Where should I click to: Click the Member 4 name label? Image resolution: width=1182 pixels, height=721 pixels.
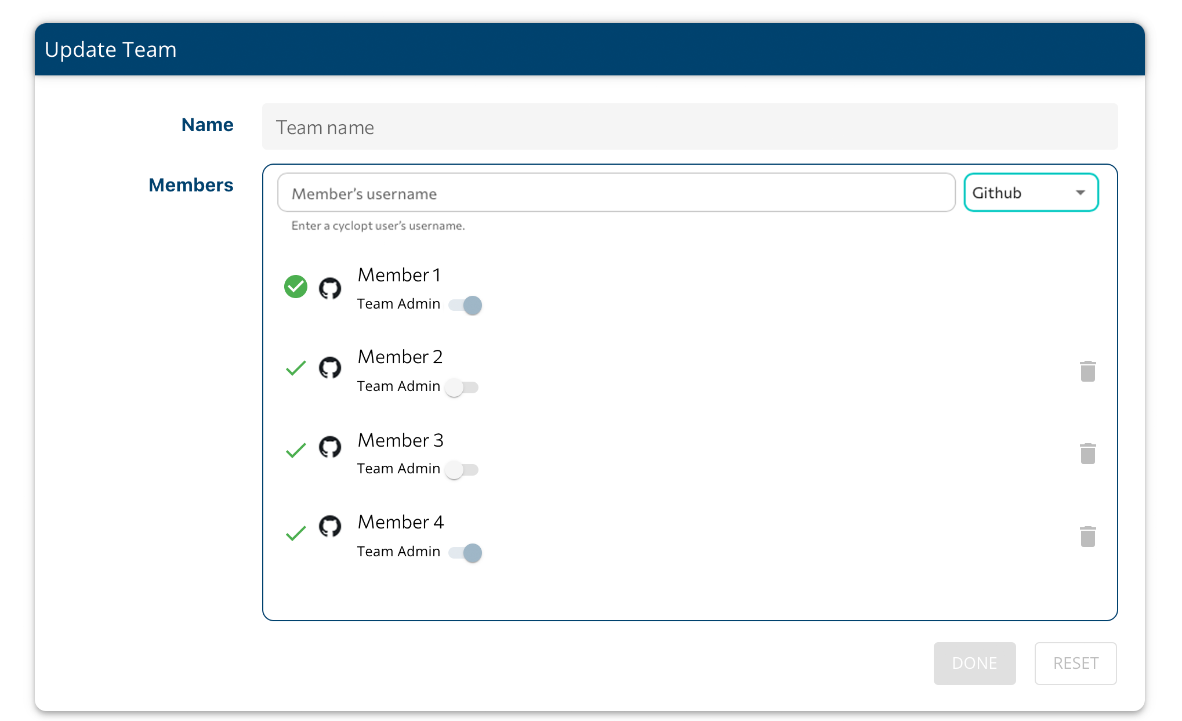coord(400,522)
